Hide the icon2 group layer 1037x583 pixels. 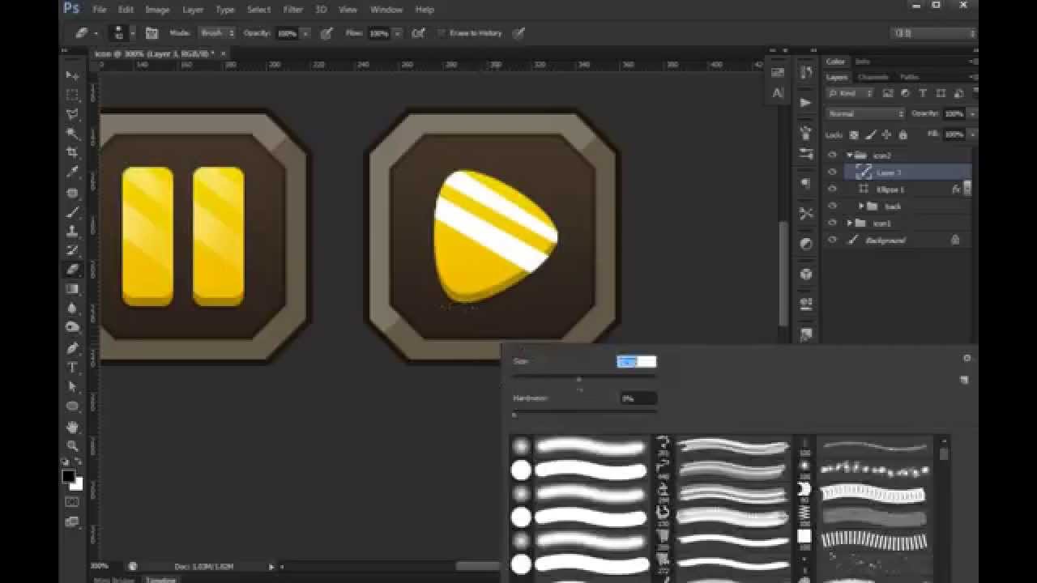(x=832, y=155)
